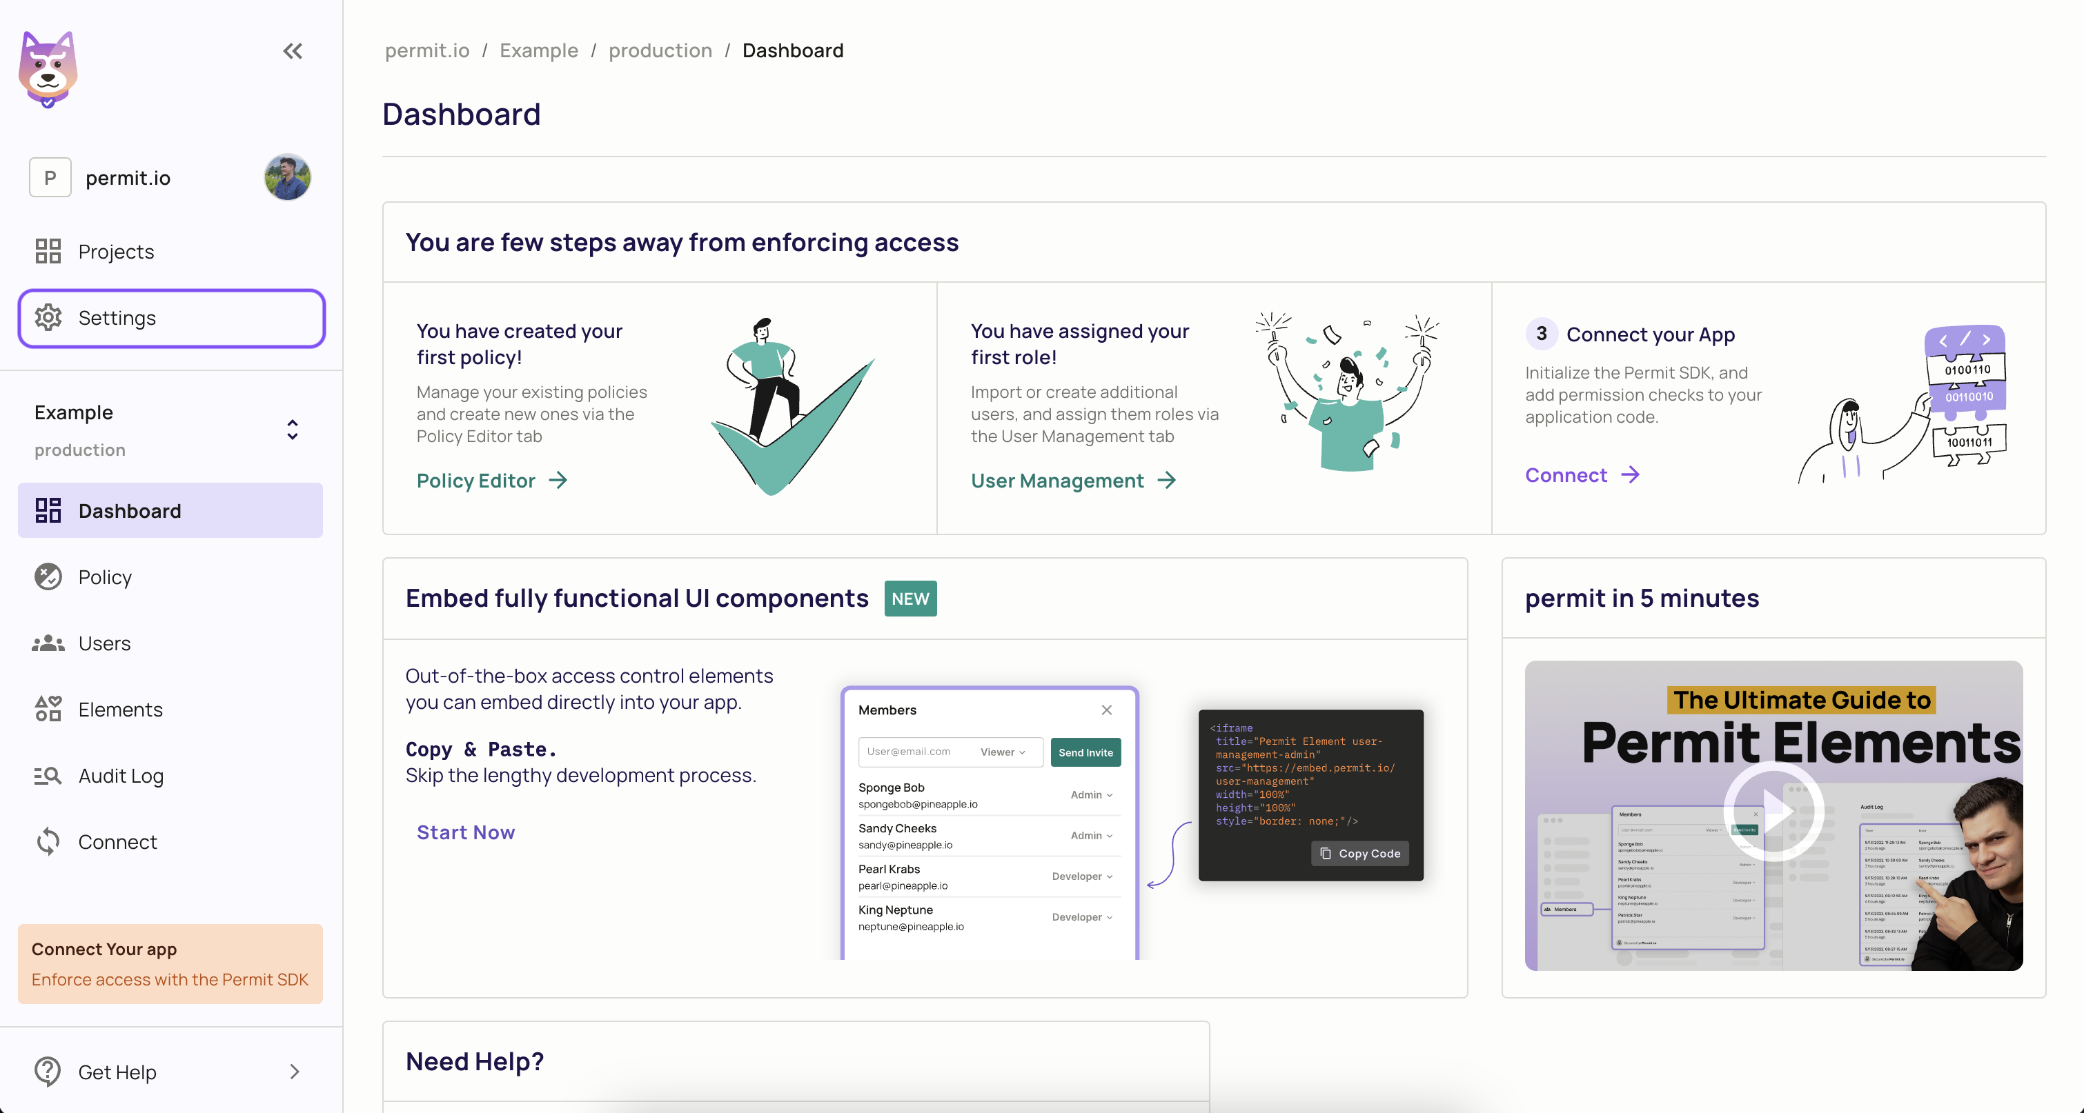Open Users via people icon
Screen dimensions: 2084x1113
48,643
